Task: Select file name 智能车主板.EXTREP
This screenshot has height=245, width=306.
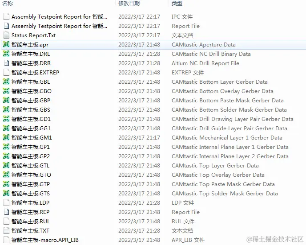Action: tap(35, 73)
